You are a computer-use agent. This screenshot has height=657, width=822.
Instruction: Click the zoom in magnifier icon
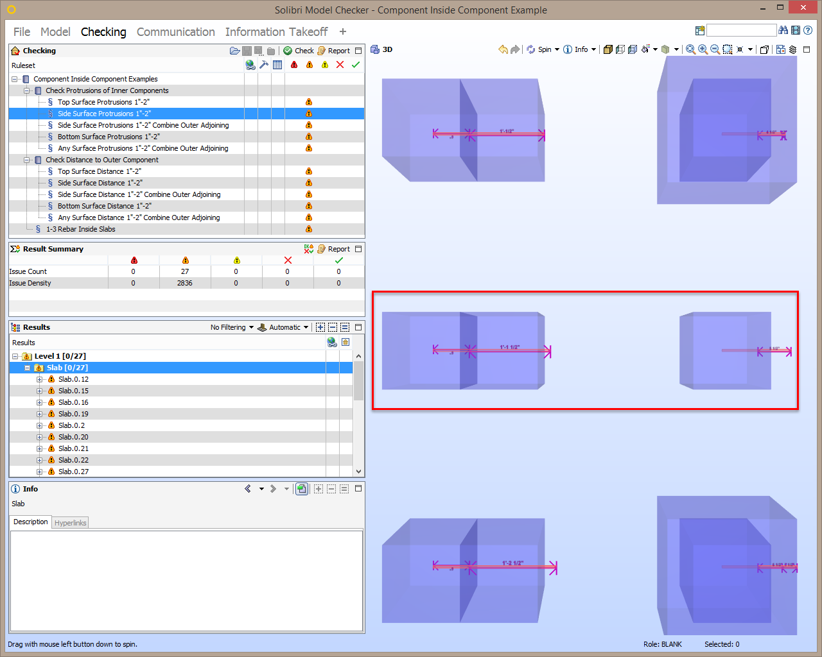point(703,49)
